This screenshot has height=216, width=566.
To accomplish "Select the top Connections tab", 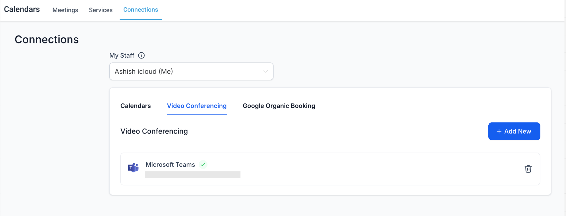I will coord(140,10).
